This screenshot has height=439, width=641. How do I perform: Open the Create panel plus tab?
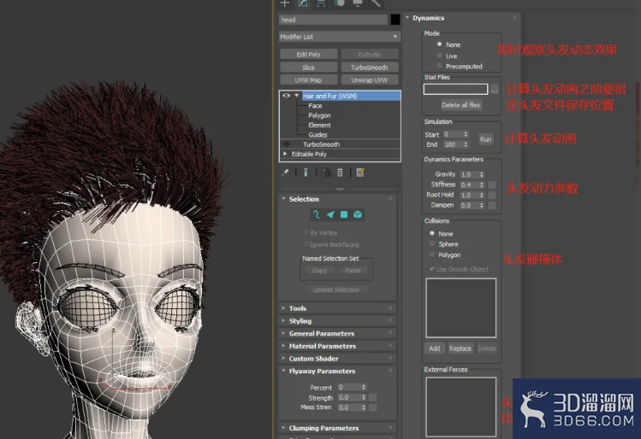click(x=285, y=3)
